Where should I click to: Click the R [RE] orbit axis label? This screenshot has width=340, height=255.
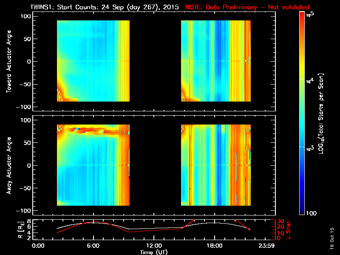20,230
